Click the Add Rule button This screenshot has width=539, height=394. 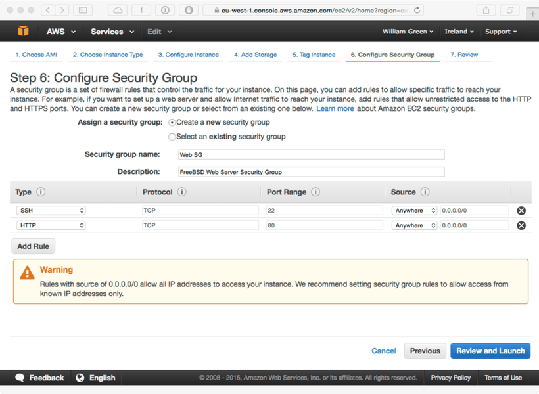tap(34, 246)
